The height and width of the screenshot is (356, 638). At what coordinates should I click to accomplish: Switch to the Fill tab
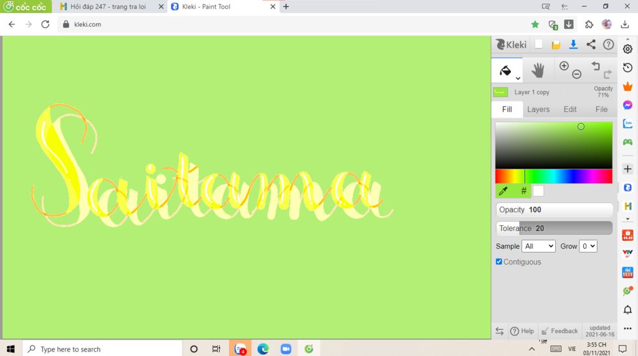507,110
